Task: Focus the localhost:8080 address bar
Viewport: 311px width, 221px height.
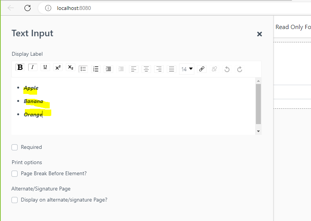Action: 174,8
